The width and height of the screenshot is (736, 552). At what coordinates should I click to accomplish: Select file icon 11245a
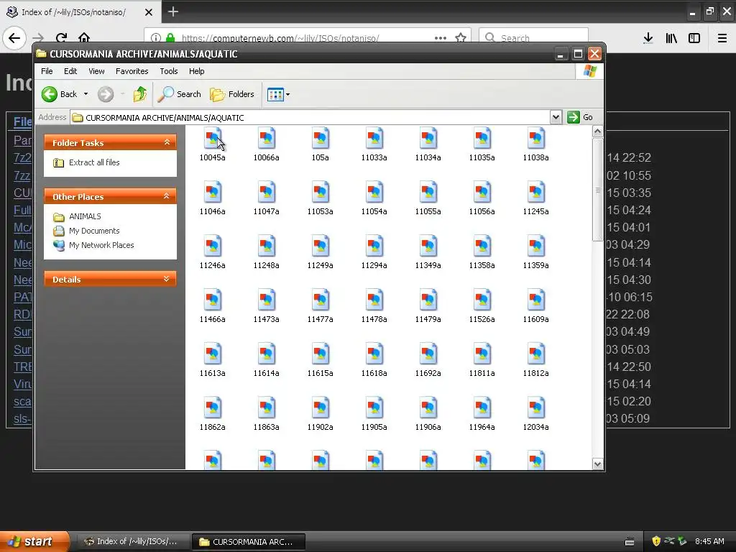(x=536, y=193)
